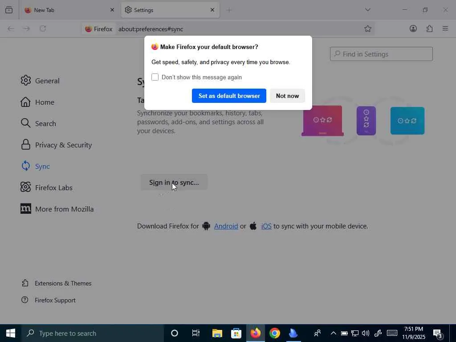Bookmark this page with the star icon

367,28
